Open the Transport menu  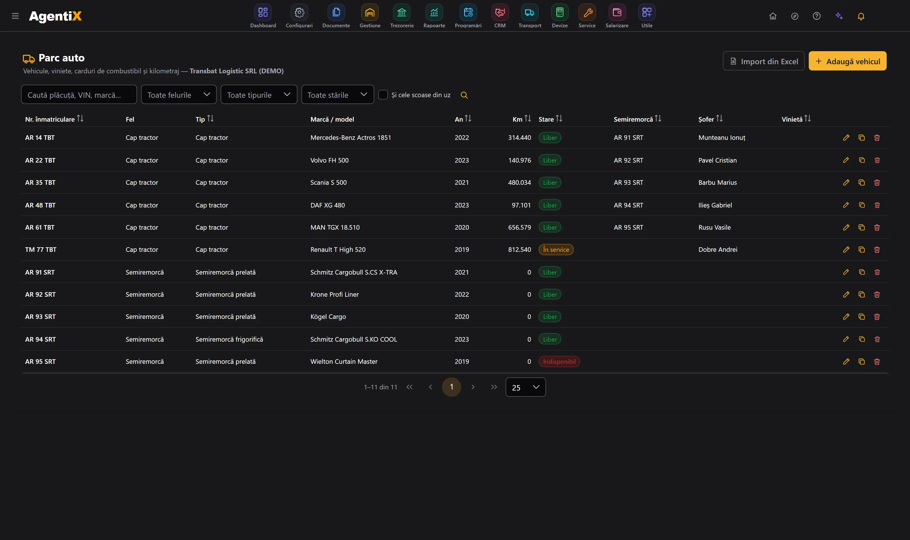(x=530, y=16)
